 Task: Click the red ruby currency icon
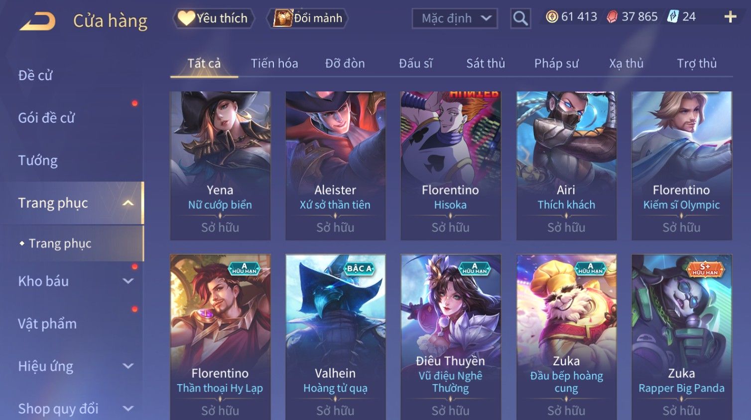click(x=612, y=17)
